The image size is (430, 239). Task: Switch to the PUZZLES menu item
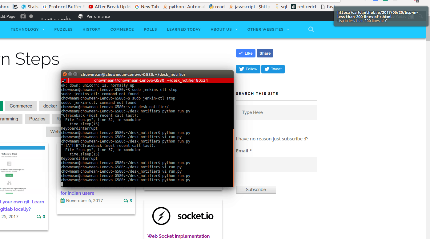(63, 29)
